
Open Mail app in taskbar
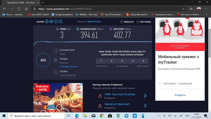93,116
